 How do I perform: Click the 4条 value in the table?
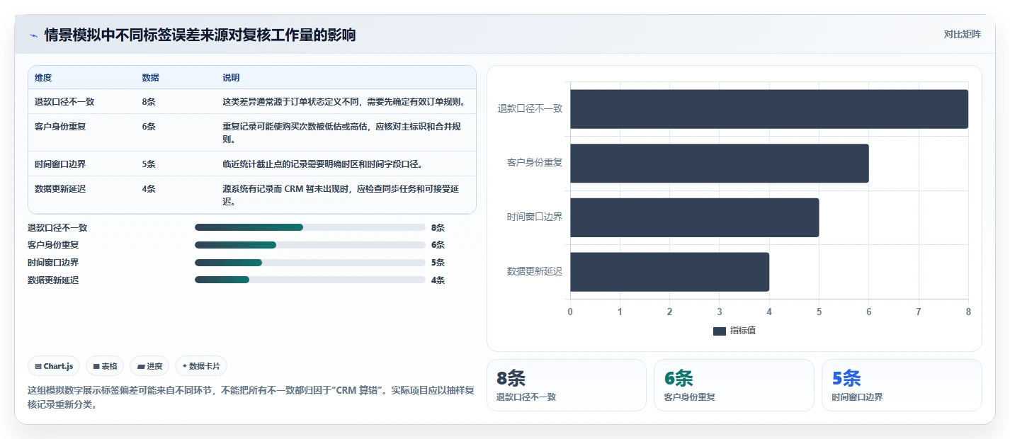pyautogui.click(x=149, y=189)
